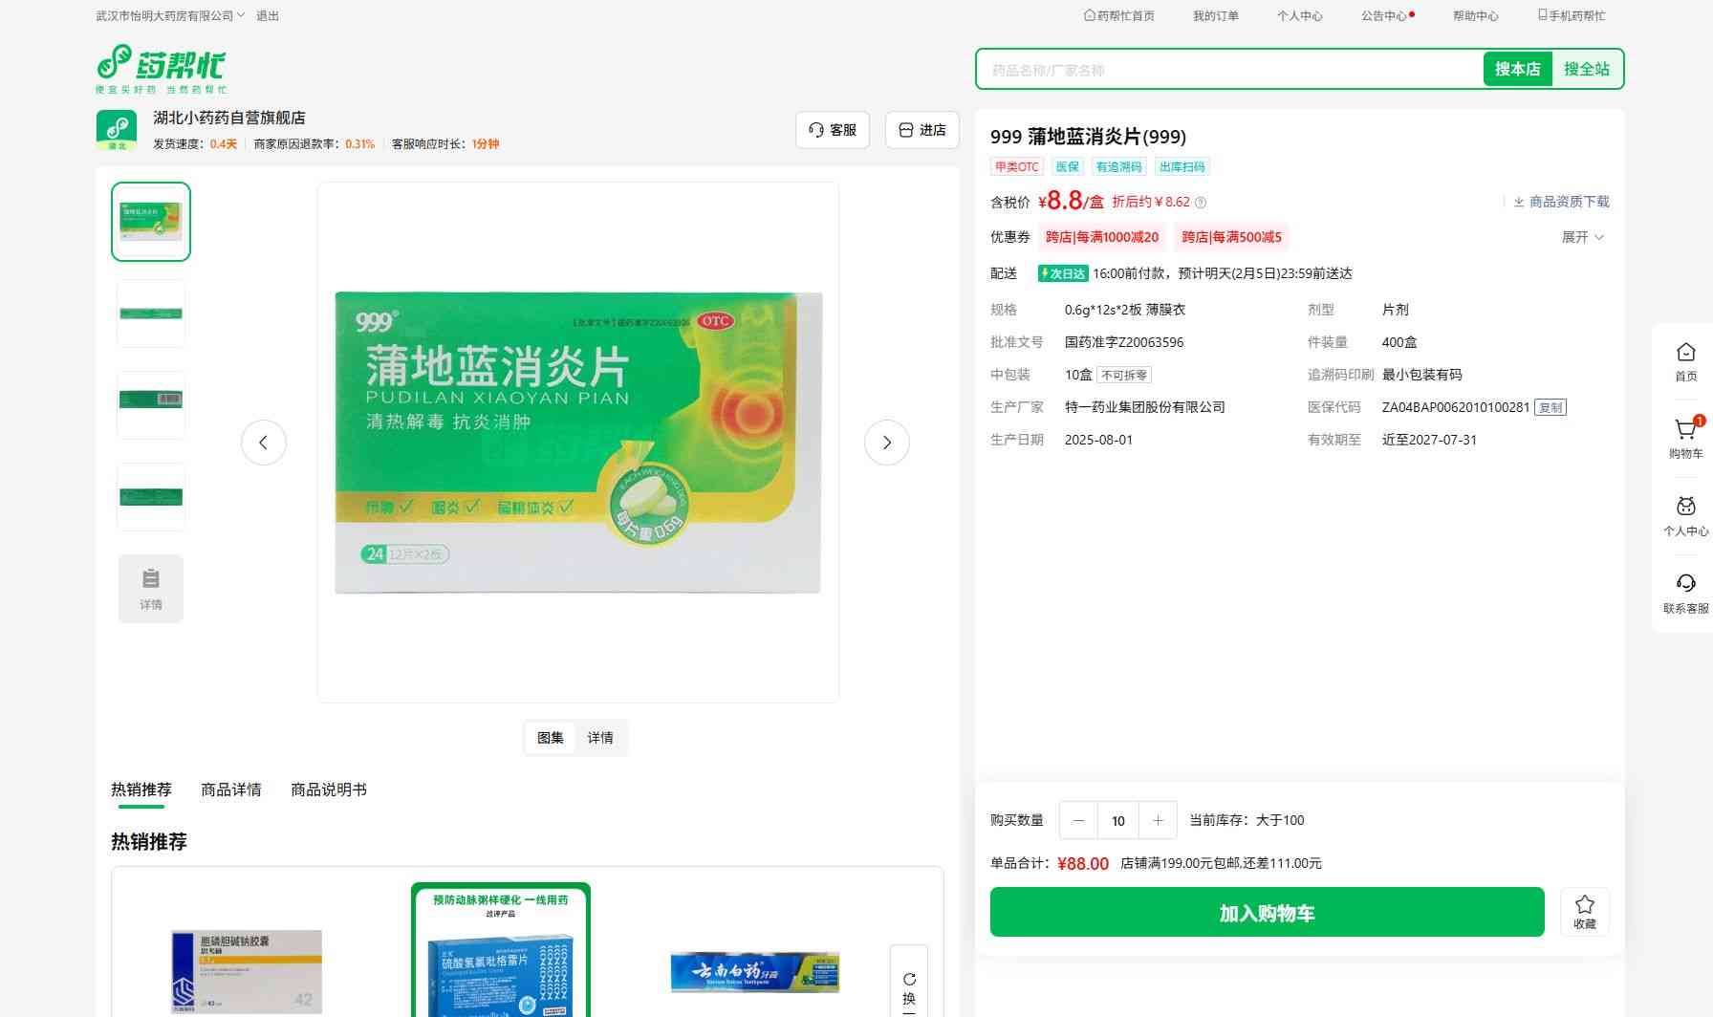The width and height of the screenshot is (1713, 1017).
Task: Show next product image with right arrow
Action: (x=886, y=443)
